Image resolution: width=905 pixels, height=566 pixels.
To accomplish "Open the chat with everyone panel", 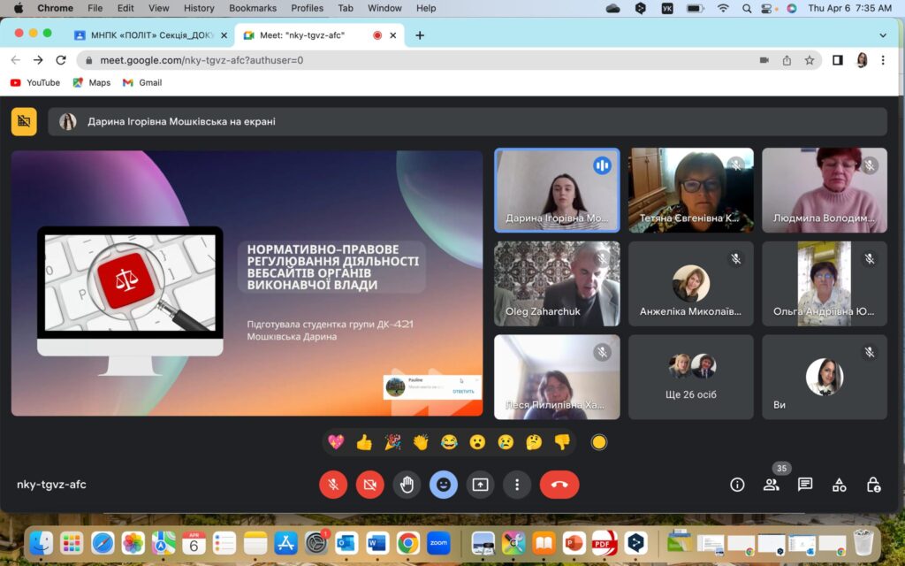I will 805,485.
